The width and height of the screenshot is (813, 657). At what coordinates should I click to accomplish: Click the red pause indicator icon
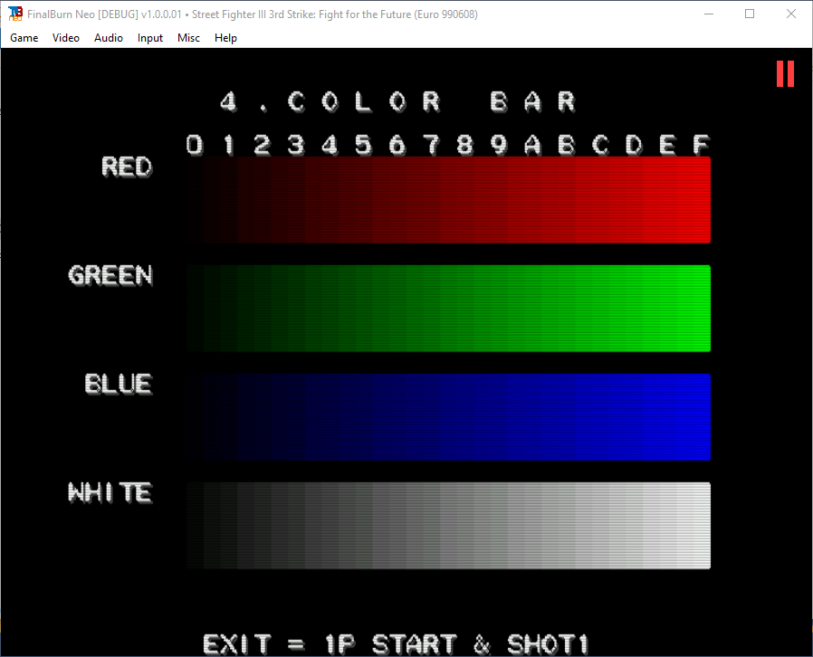[x=785, y=73]
